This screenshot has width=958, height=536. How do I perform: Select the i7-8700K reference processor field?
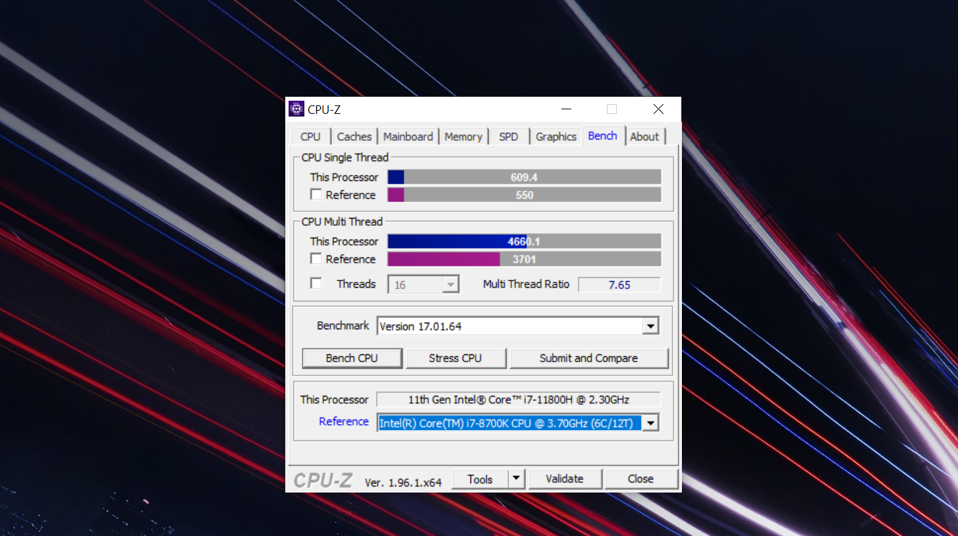pos(510,423)
